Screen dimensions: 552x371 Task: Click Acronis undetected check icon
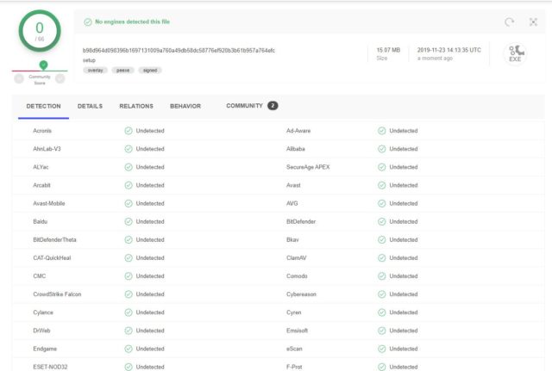[129, 131]
